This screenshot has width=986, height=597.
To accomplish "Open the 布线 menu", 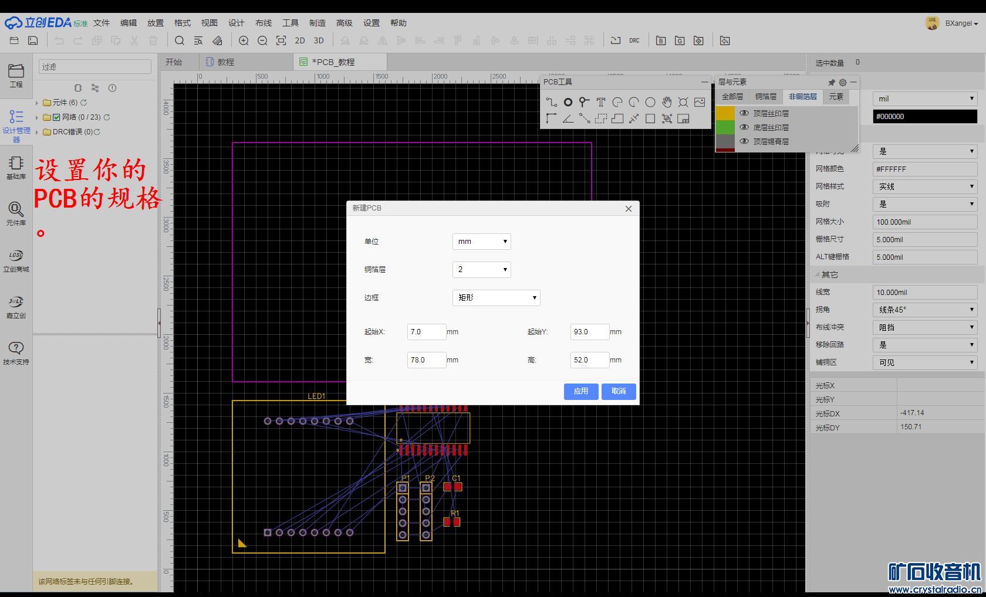I will pos(264,23).
